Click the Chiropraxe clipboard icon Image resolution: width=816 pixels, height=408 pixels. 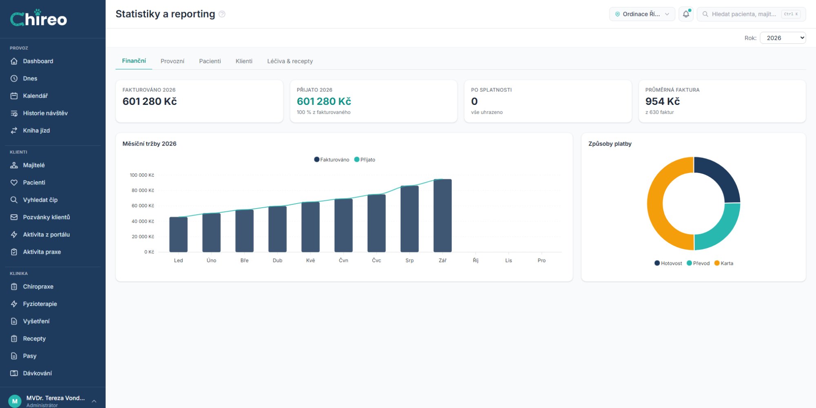(x=14, y=286)
